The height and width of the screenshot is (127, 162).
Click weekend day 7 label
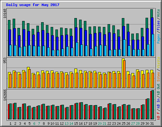tap(39, 124)
